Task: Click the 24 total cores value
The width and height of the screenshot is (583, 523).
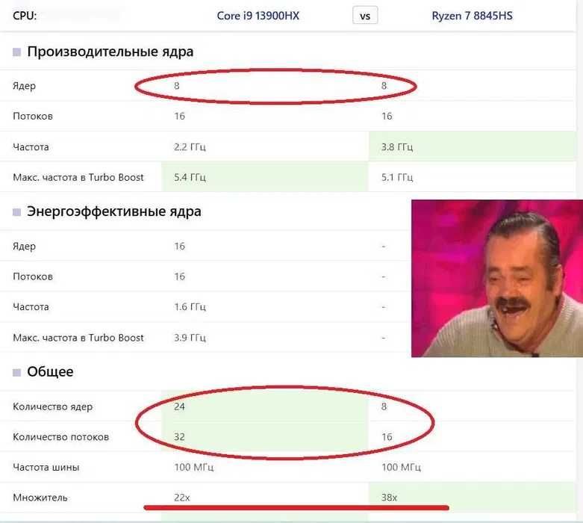Action: (179, 406)
